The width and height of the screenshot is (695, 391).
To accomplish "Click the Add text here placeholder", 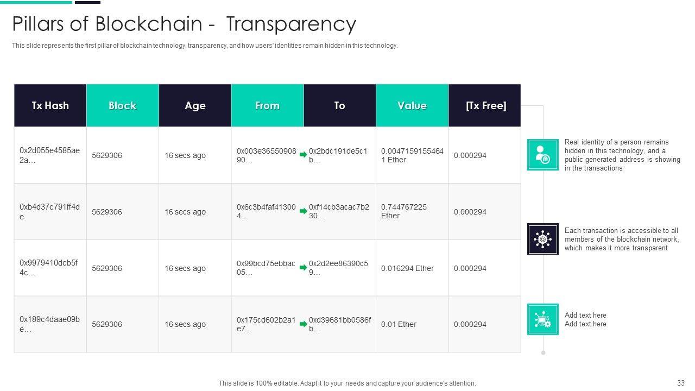I will pyautogui.click(x=585, y=319).
